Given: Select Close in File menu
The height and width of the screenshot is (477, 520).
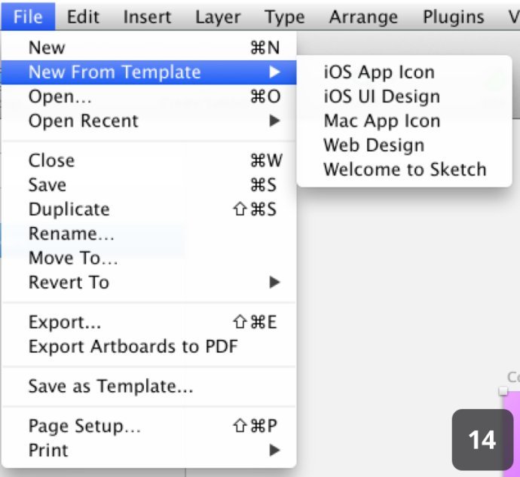Looking at the screenshot, I should 148,161.
